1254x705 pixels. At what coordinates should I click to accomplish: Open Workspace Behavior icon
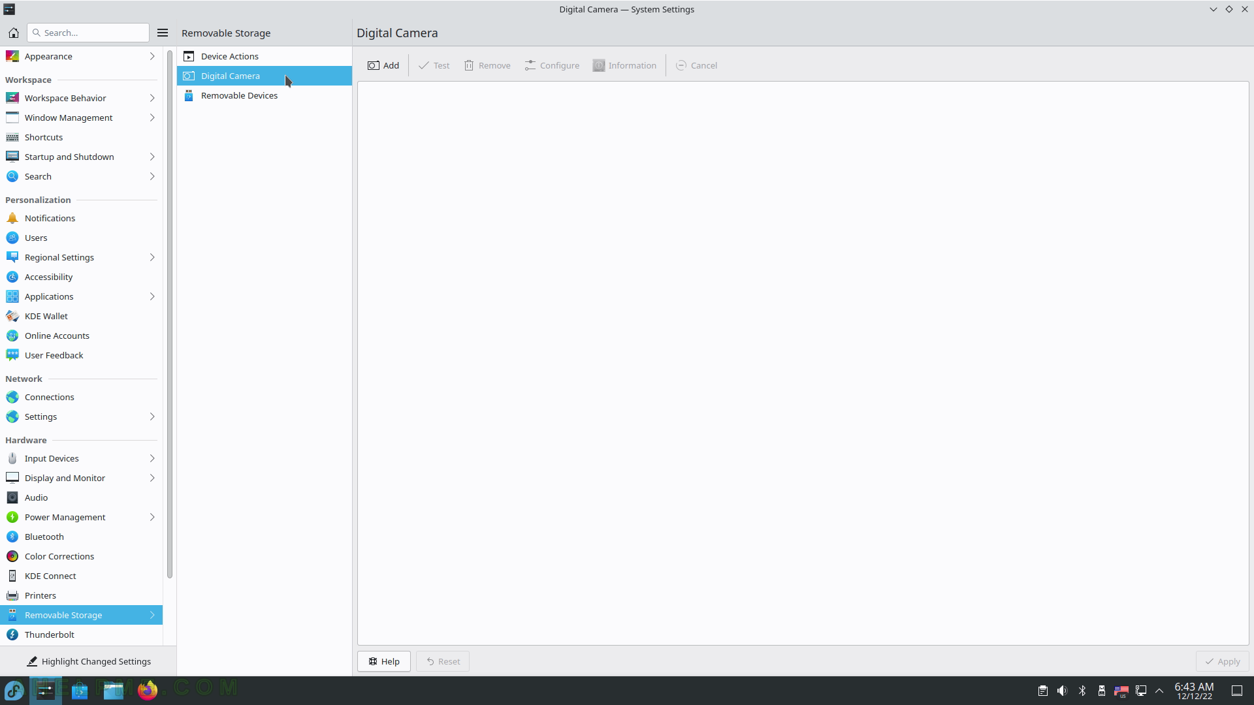(x=12, y=98)
